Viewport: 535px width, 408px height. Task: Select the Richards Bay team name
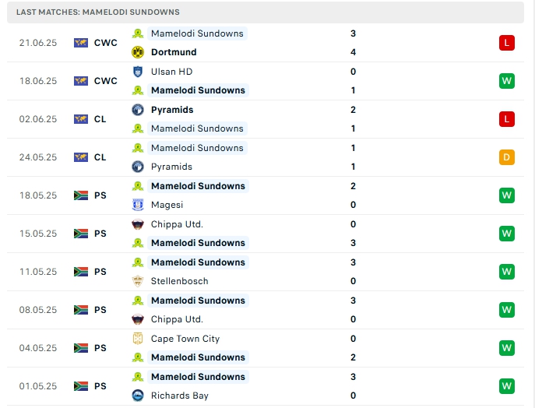click(x=179, y=396)
